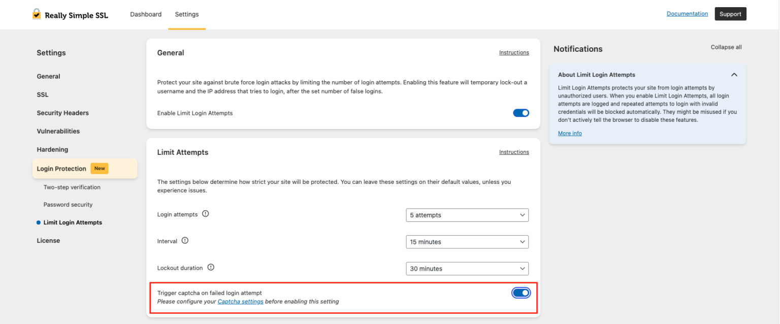Screen dimensions: 780x324
Task: Open Two-step verification settings
Action: [x=72, y=187]
